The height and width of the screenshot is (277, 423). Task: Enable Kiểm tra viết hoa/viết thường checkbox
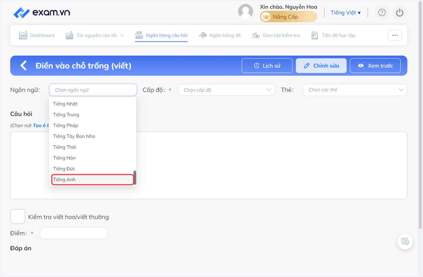coord(18,216)
